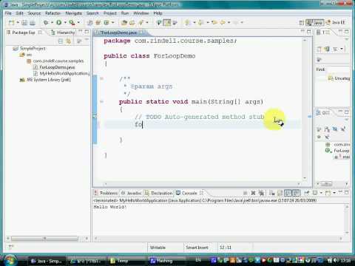This screenshot has width=355, height=266.
Task: Click the Java - Simp... taskbar button
Action: click(x=46, y=261)
